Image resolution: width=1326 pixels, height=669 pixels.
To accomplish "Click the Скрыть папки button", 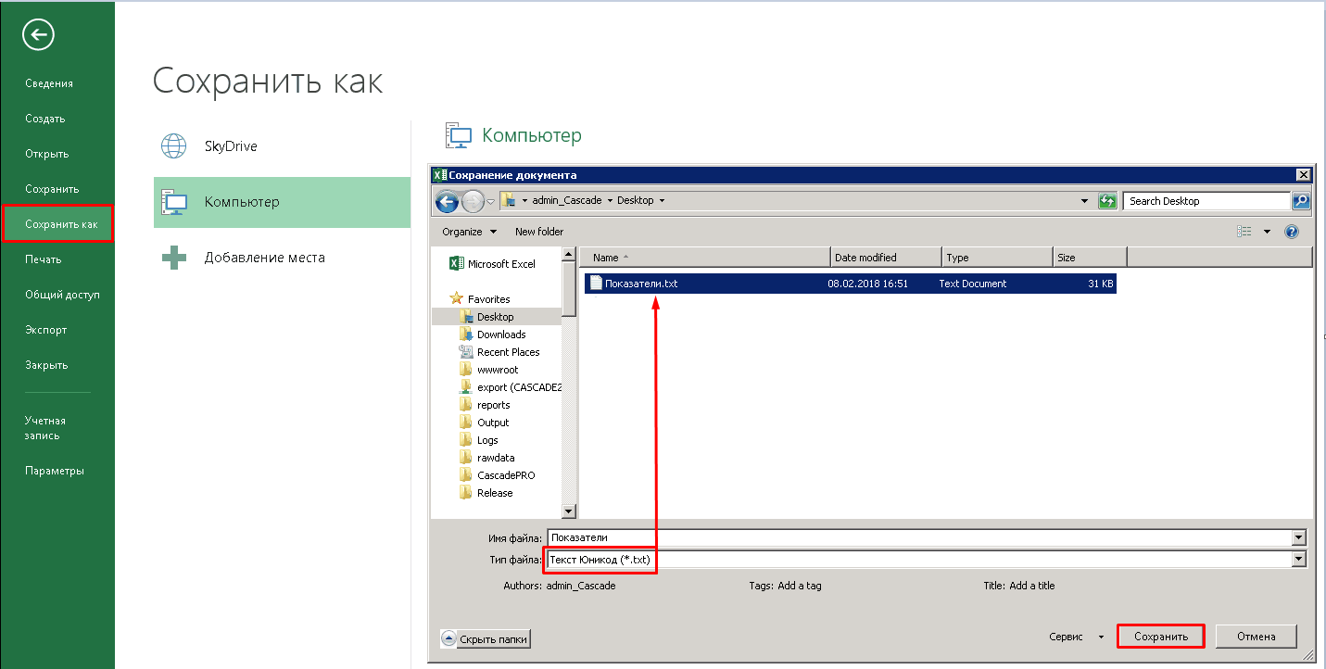I will click(x=486, y=638).
